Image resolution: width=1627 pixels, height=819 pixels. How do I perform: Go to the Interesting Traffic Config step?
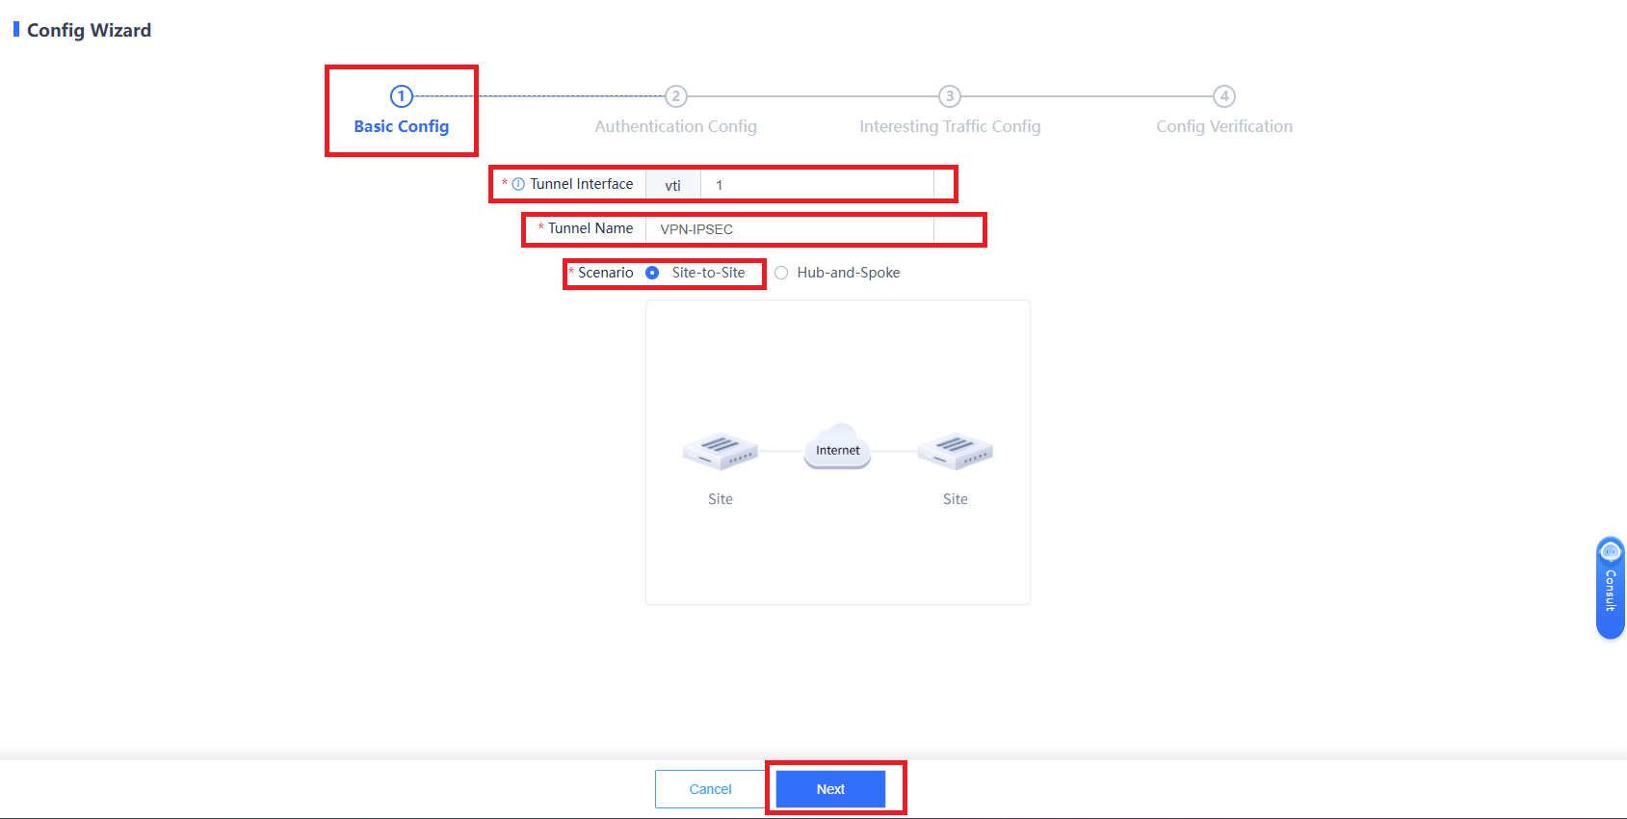950,126
